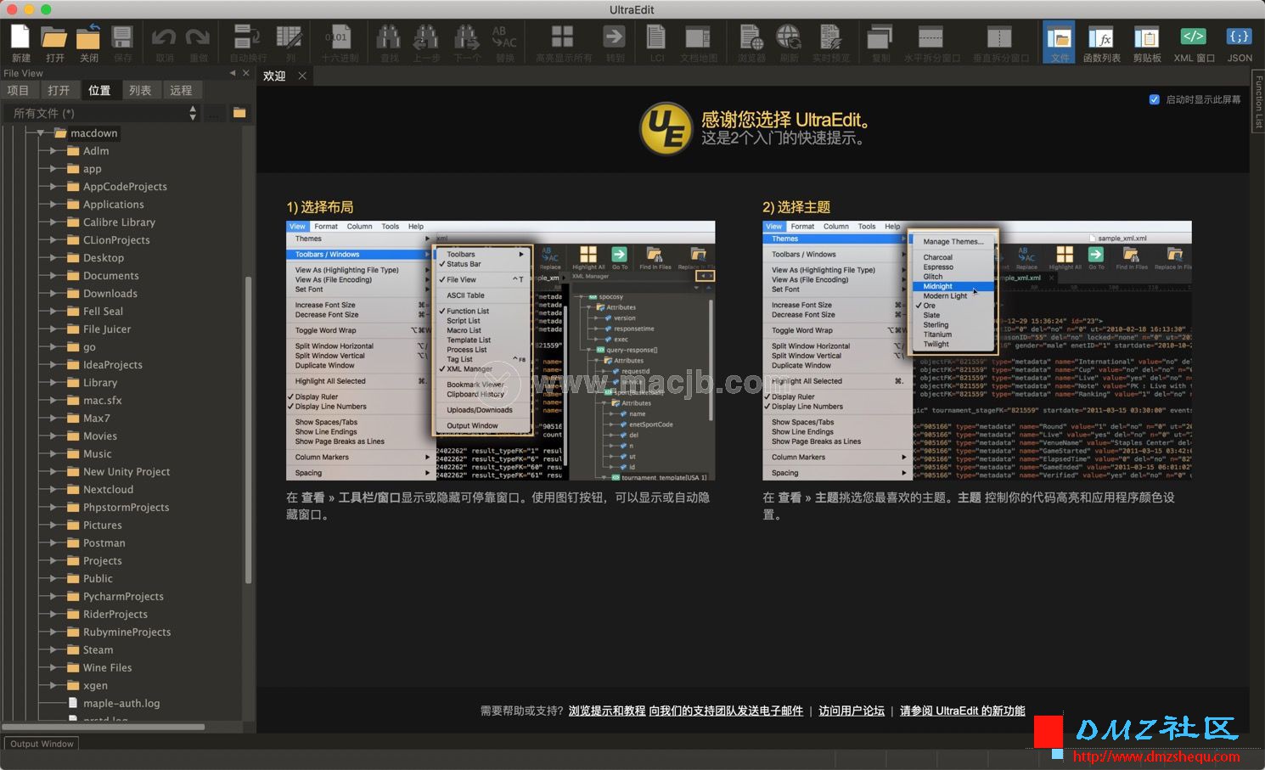Click the 垂直拆分窗口 (Split vertical) icon
Image resolution: width=1265 pixels, height=770 pixels.
(x=999, y=38)
